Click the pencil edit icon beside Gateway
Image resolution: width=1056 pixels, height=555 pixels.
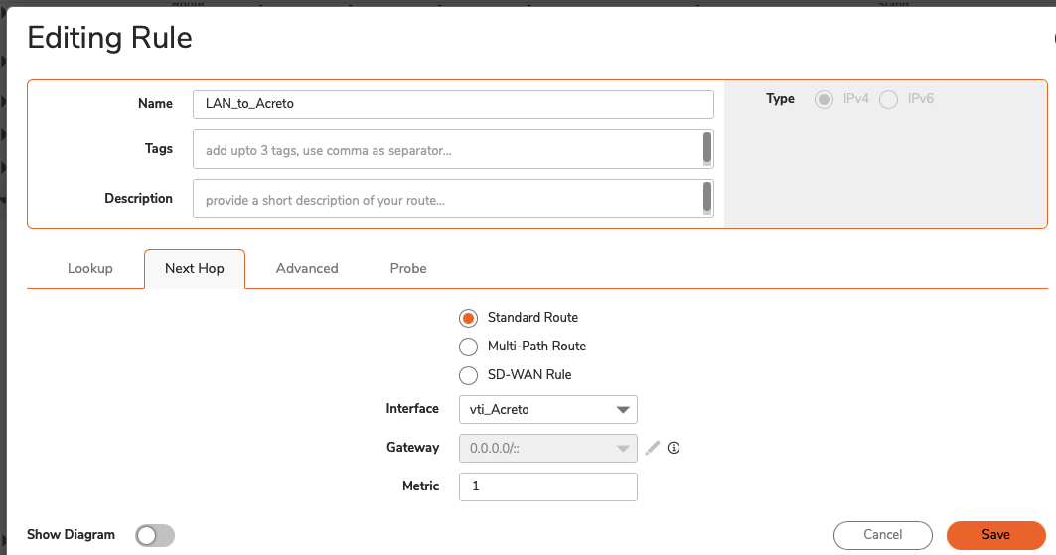click(x=652, y=448)
